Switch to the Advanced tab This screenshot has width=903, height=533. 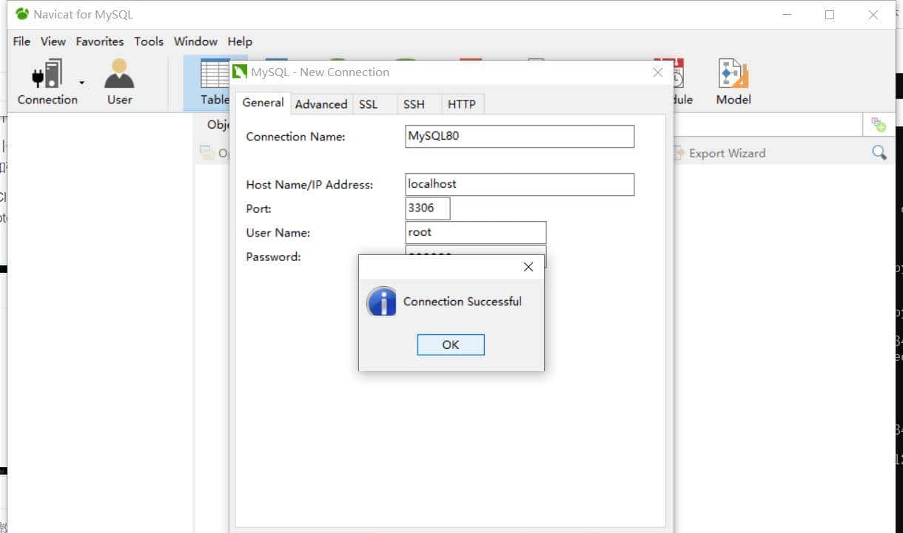(320, 104)
